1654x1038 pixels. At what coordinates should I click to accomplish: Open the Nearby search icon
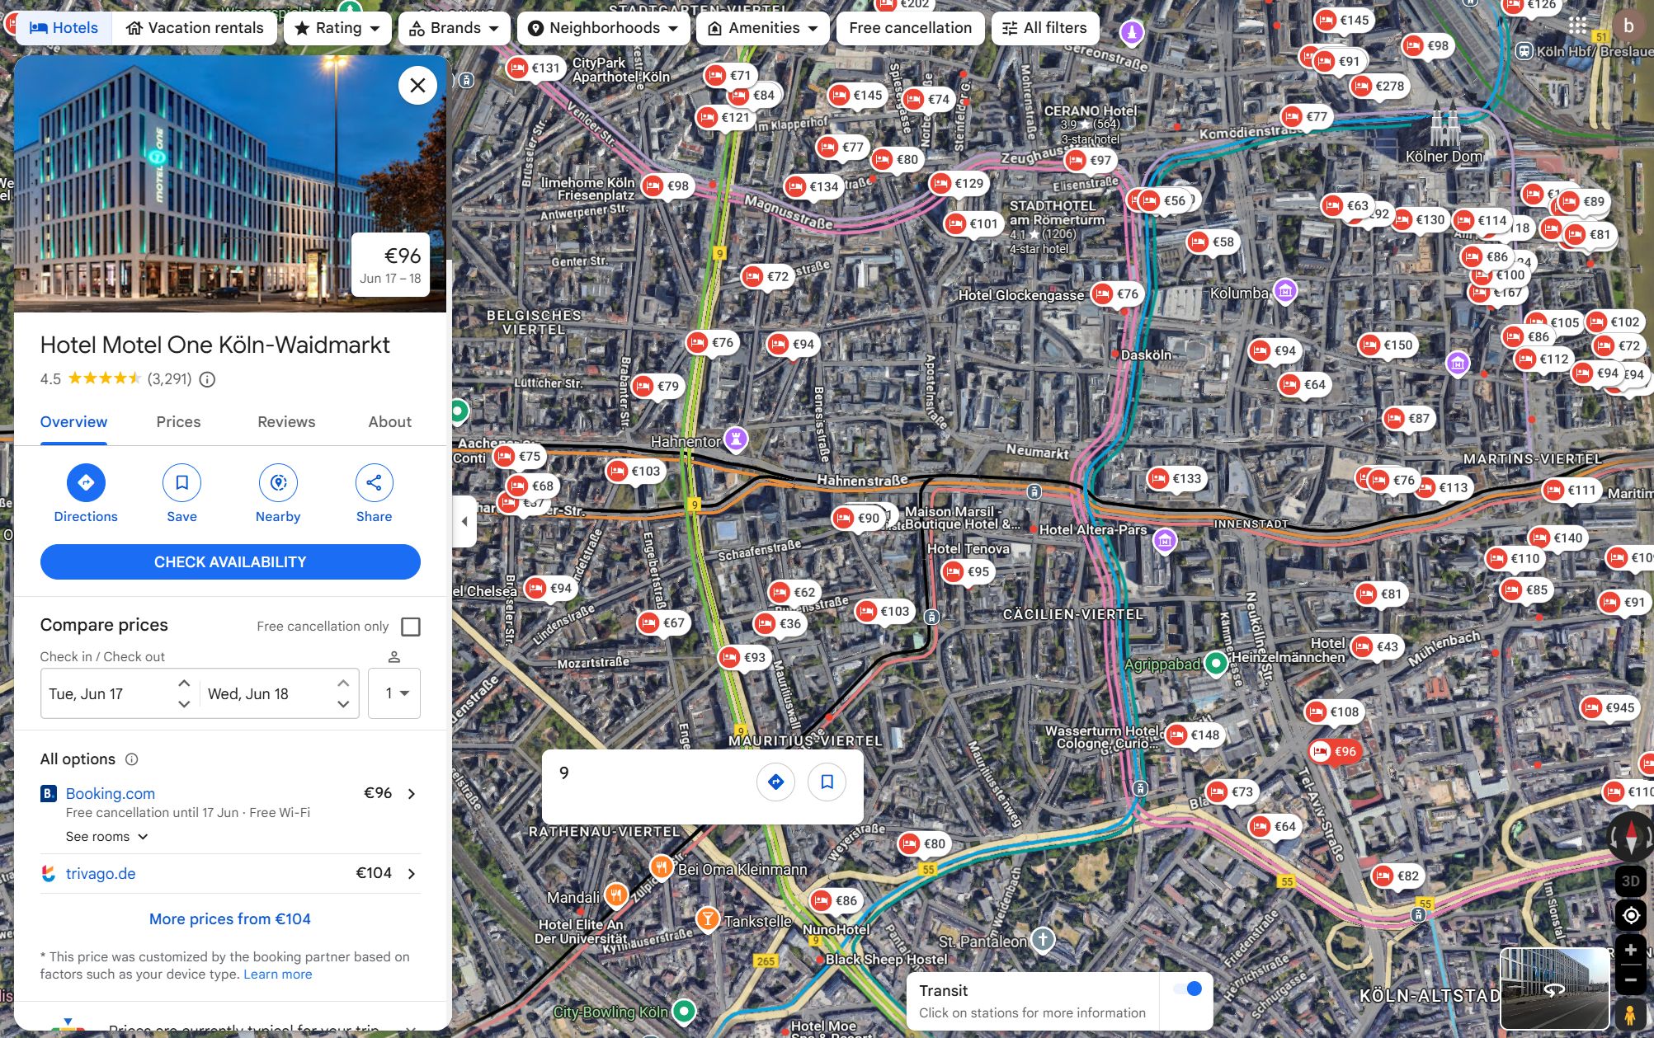click(278, 483)
